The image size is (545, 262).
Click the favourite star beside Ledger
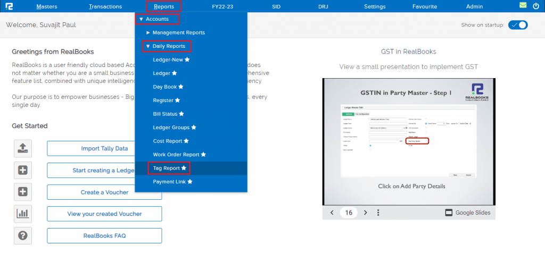(x=175, y=73)
